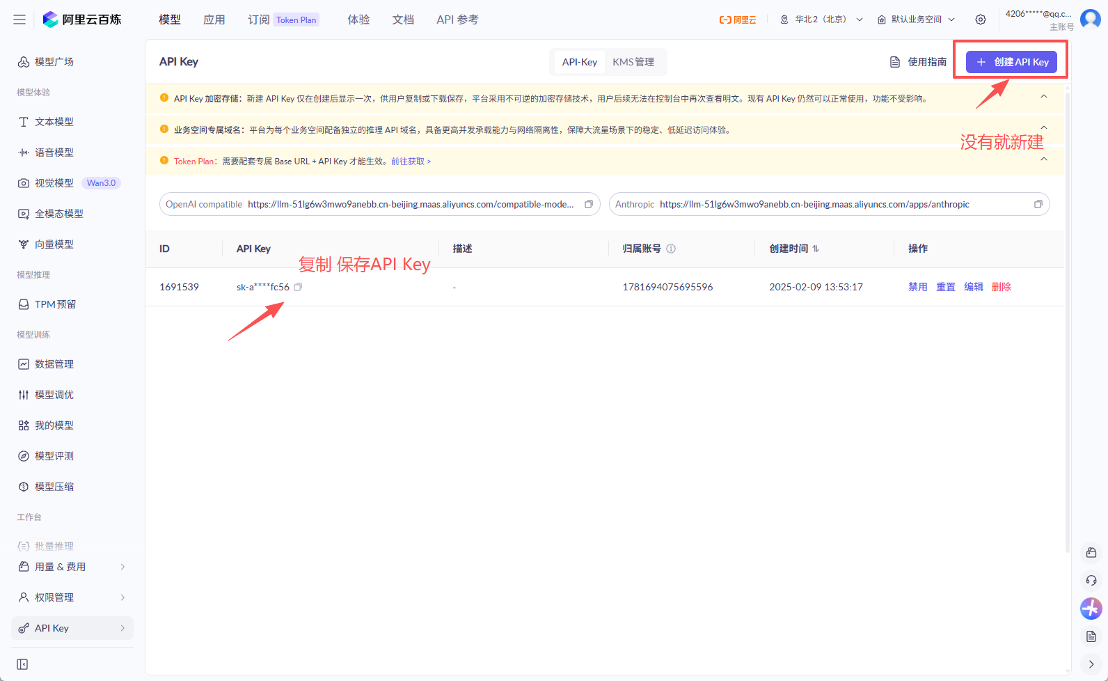Follow the 前往获取 link
The image size is (1108, 681).
tap(411, 162)
